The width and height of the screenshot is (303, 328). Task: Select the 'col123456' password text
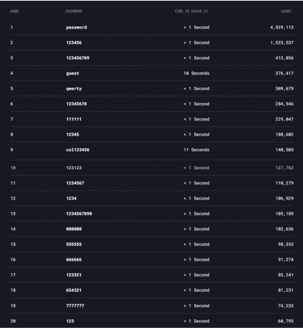coord(77,150)
